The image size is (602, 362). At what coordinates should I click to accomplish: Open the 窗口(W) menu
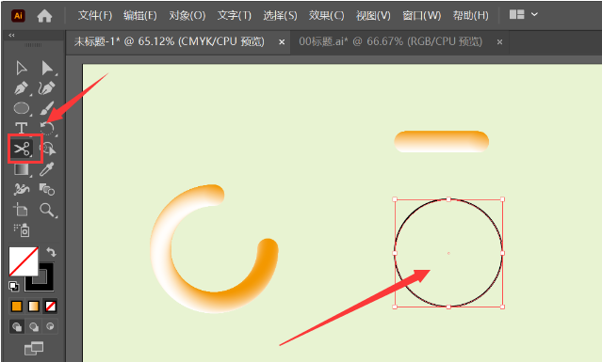click(421, 15)
